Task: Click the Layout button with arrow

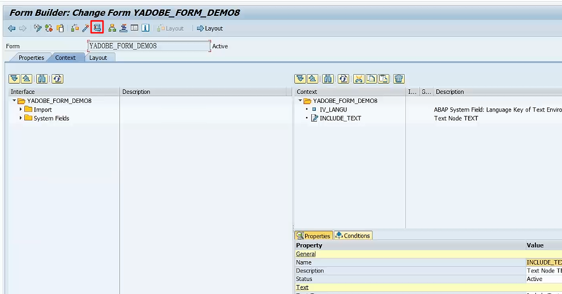Action: tap(209, 28)
